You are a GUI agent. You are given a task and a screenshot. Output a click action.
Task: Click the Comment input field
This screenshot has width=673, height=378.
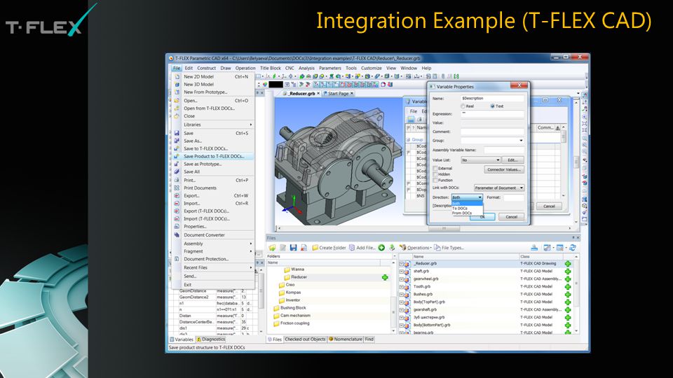pyautogui.click(x=492, y=132)
